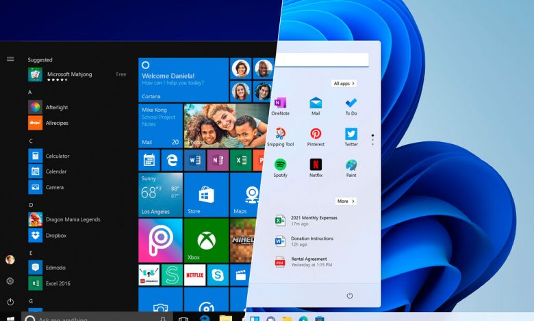Screen dimensions: 534x321
Task: Open the green Sway tile
Action: [x=172, y=275]
